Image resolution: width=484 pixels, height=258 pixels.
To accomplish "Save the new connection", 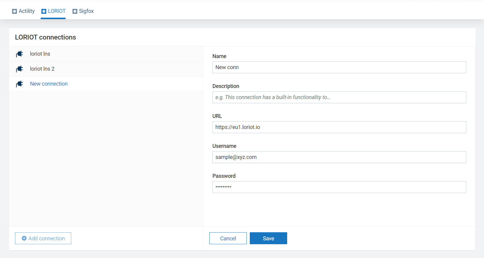I will pyautogui.click(x=268, y=238).
